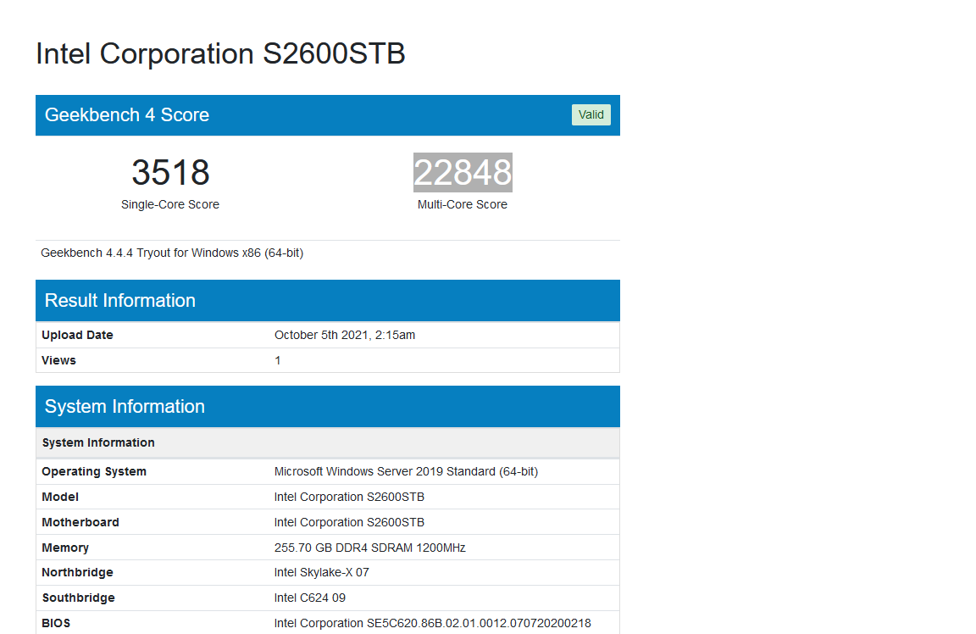Click the gray System Information subheader row
976x634 pixels.
(x=327, y=442)
